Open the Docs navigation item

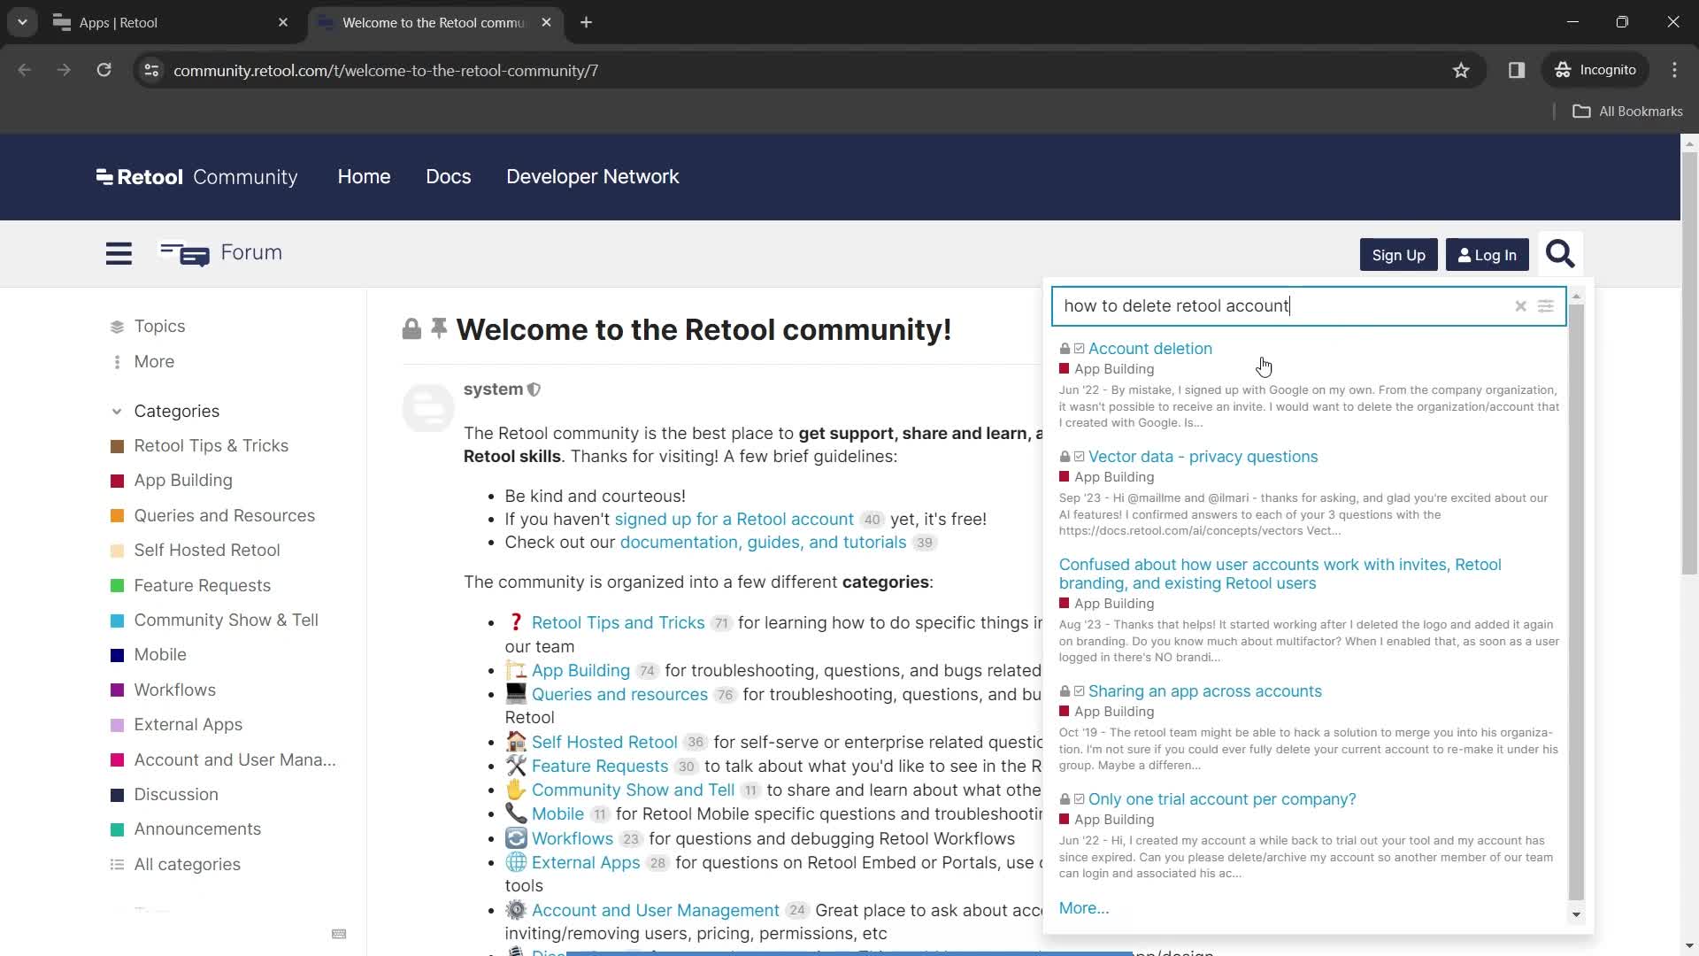(x=449, y=177)
